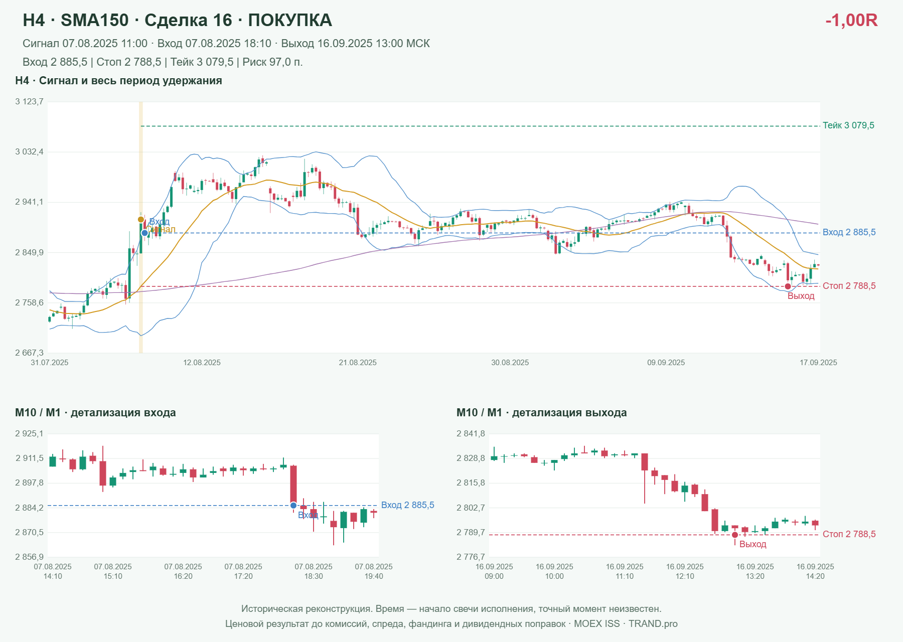Image resolution: width=903 pixels, height=642 pixels.
Task: Click the 2 802,7 value on exit chart axis
Action: tap(471, 508)
